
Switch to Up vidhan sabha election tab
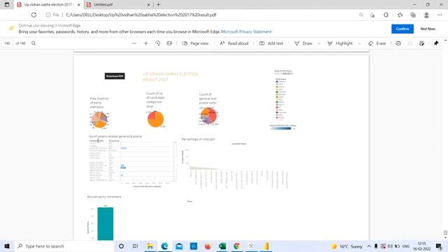(x=48, y=5)
